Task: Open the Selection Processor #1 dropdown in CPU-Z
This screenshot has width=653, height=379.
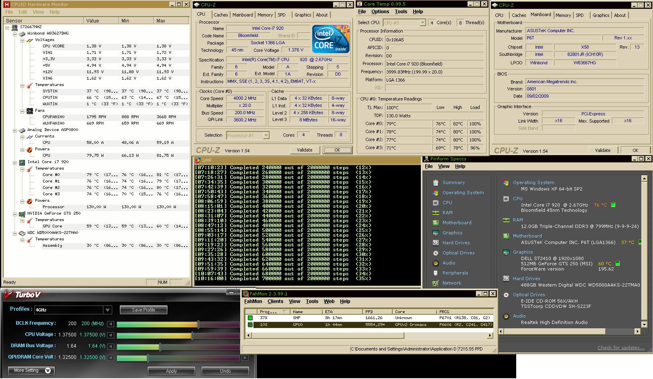Action: 266,135
